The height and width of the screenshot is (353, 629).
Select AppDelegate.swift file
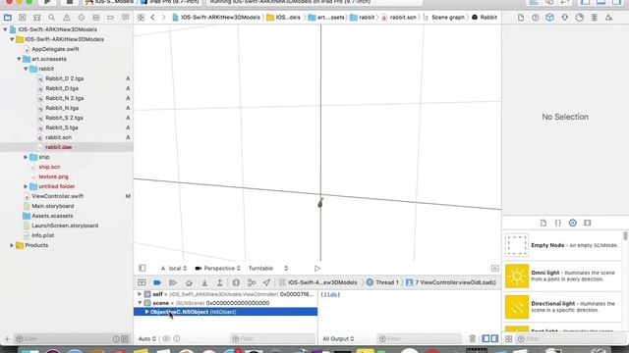tap(55, 49)
